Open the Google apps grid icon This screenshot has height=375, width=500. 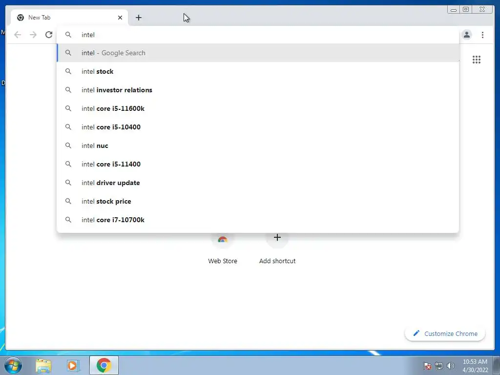point(477,59)
